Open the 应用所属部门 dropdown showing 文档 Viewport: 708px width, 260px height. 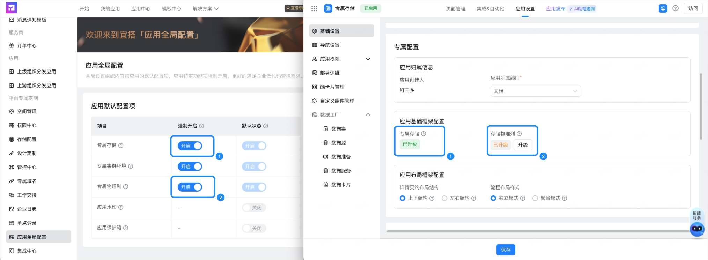(536, 91)
